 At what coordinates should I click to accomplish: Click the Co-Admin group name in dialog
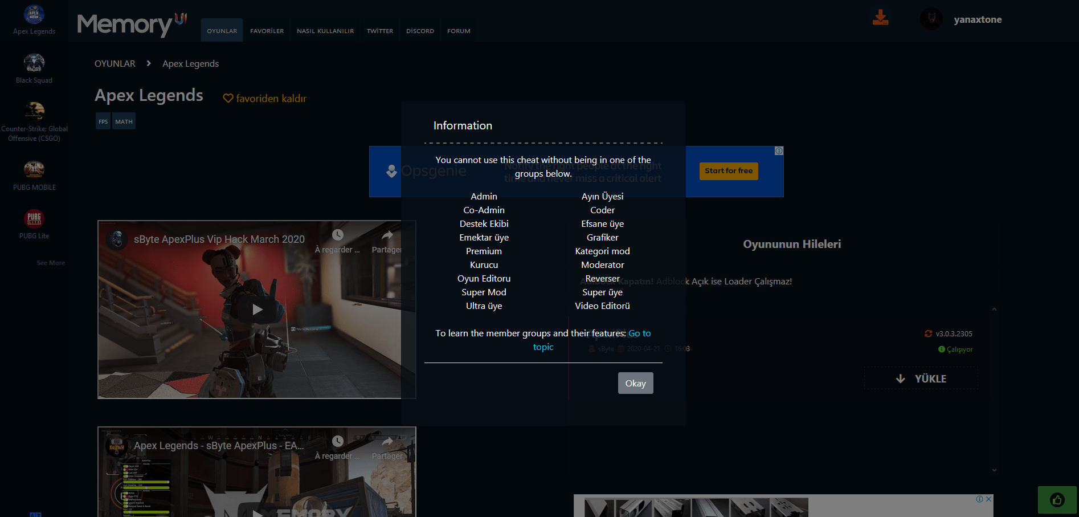tap(484, 210)
